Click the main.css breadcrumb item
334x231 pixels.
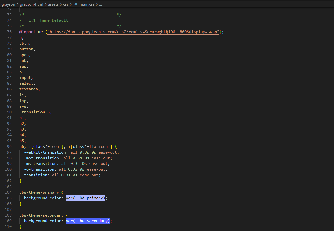pos(87,4)
